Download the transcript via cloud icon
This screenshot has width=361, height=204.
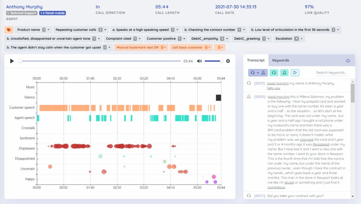(348, 61)
